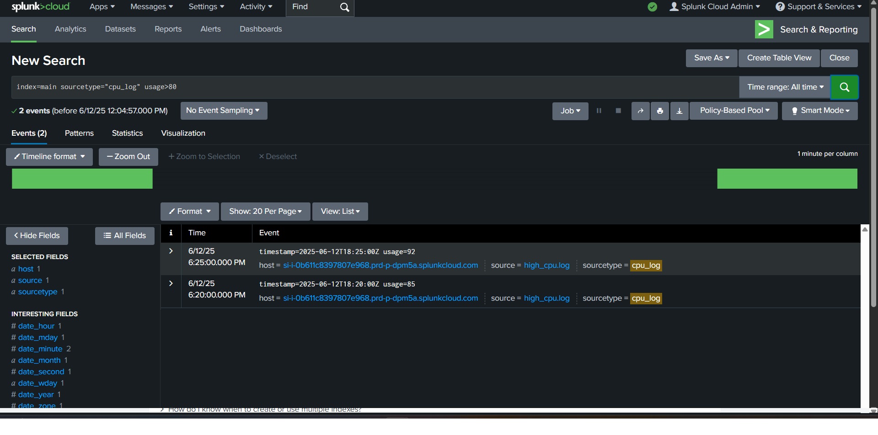The image size is (878, 435).
Task: Click high_cpu.log source in the usage=85 event
Action: click(x=547, y=298)
